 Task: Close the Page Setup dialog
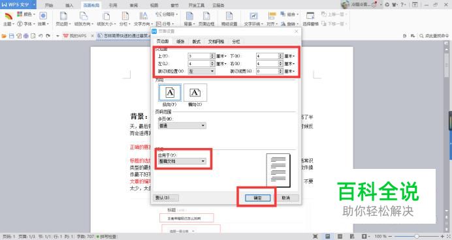coord(296,31)
